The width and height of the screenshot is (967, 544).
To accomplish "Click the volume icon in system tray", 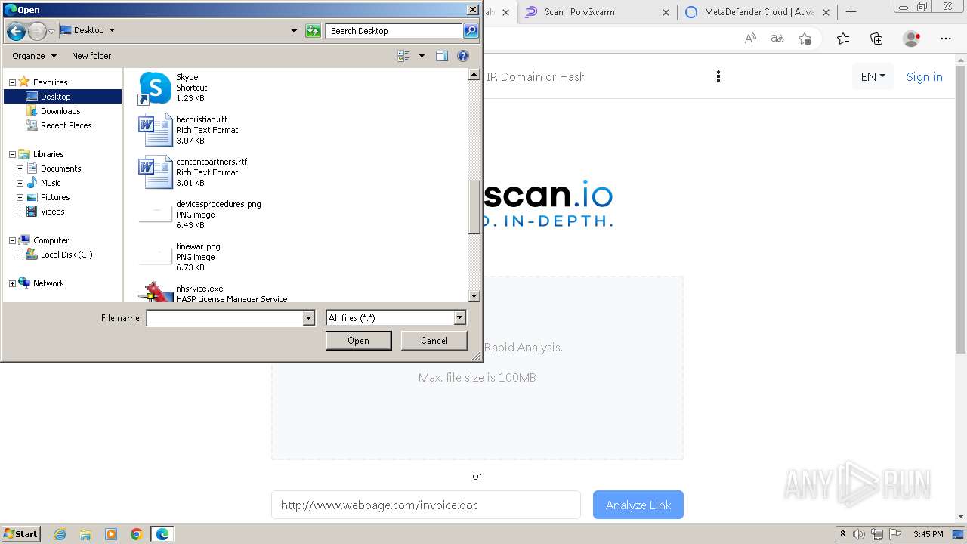I will 858,534.
